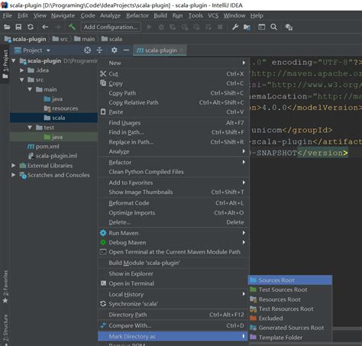This screenshot has height=346, width=362.
Task: Select pom.xml in the project tree
Action: click(x=47, y=147)
